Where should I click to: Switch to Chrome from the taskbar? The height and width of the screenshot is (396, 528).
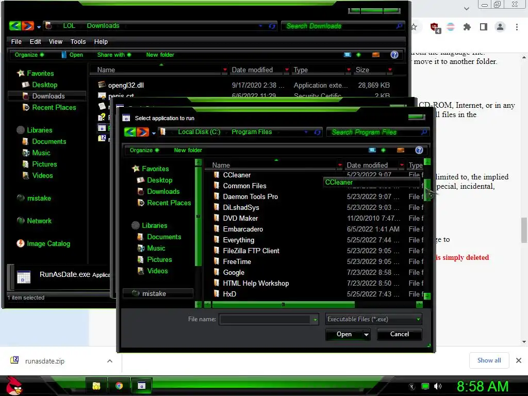pyautogui.click(x=119, y=386)
